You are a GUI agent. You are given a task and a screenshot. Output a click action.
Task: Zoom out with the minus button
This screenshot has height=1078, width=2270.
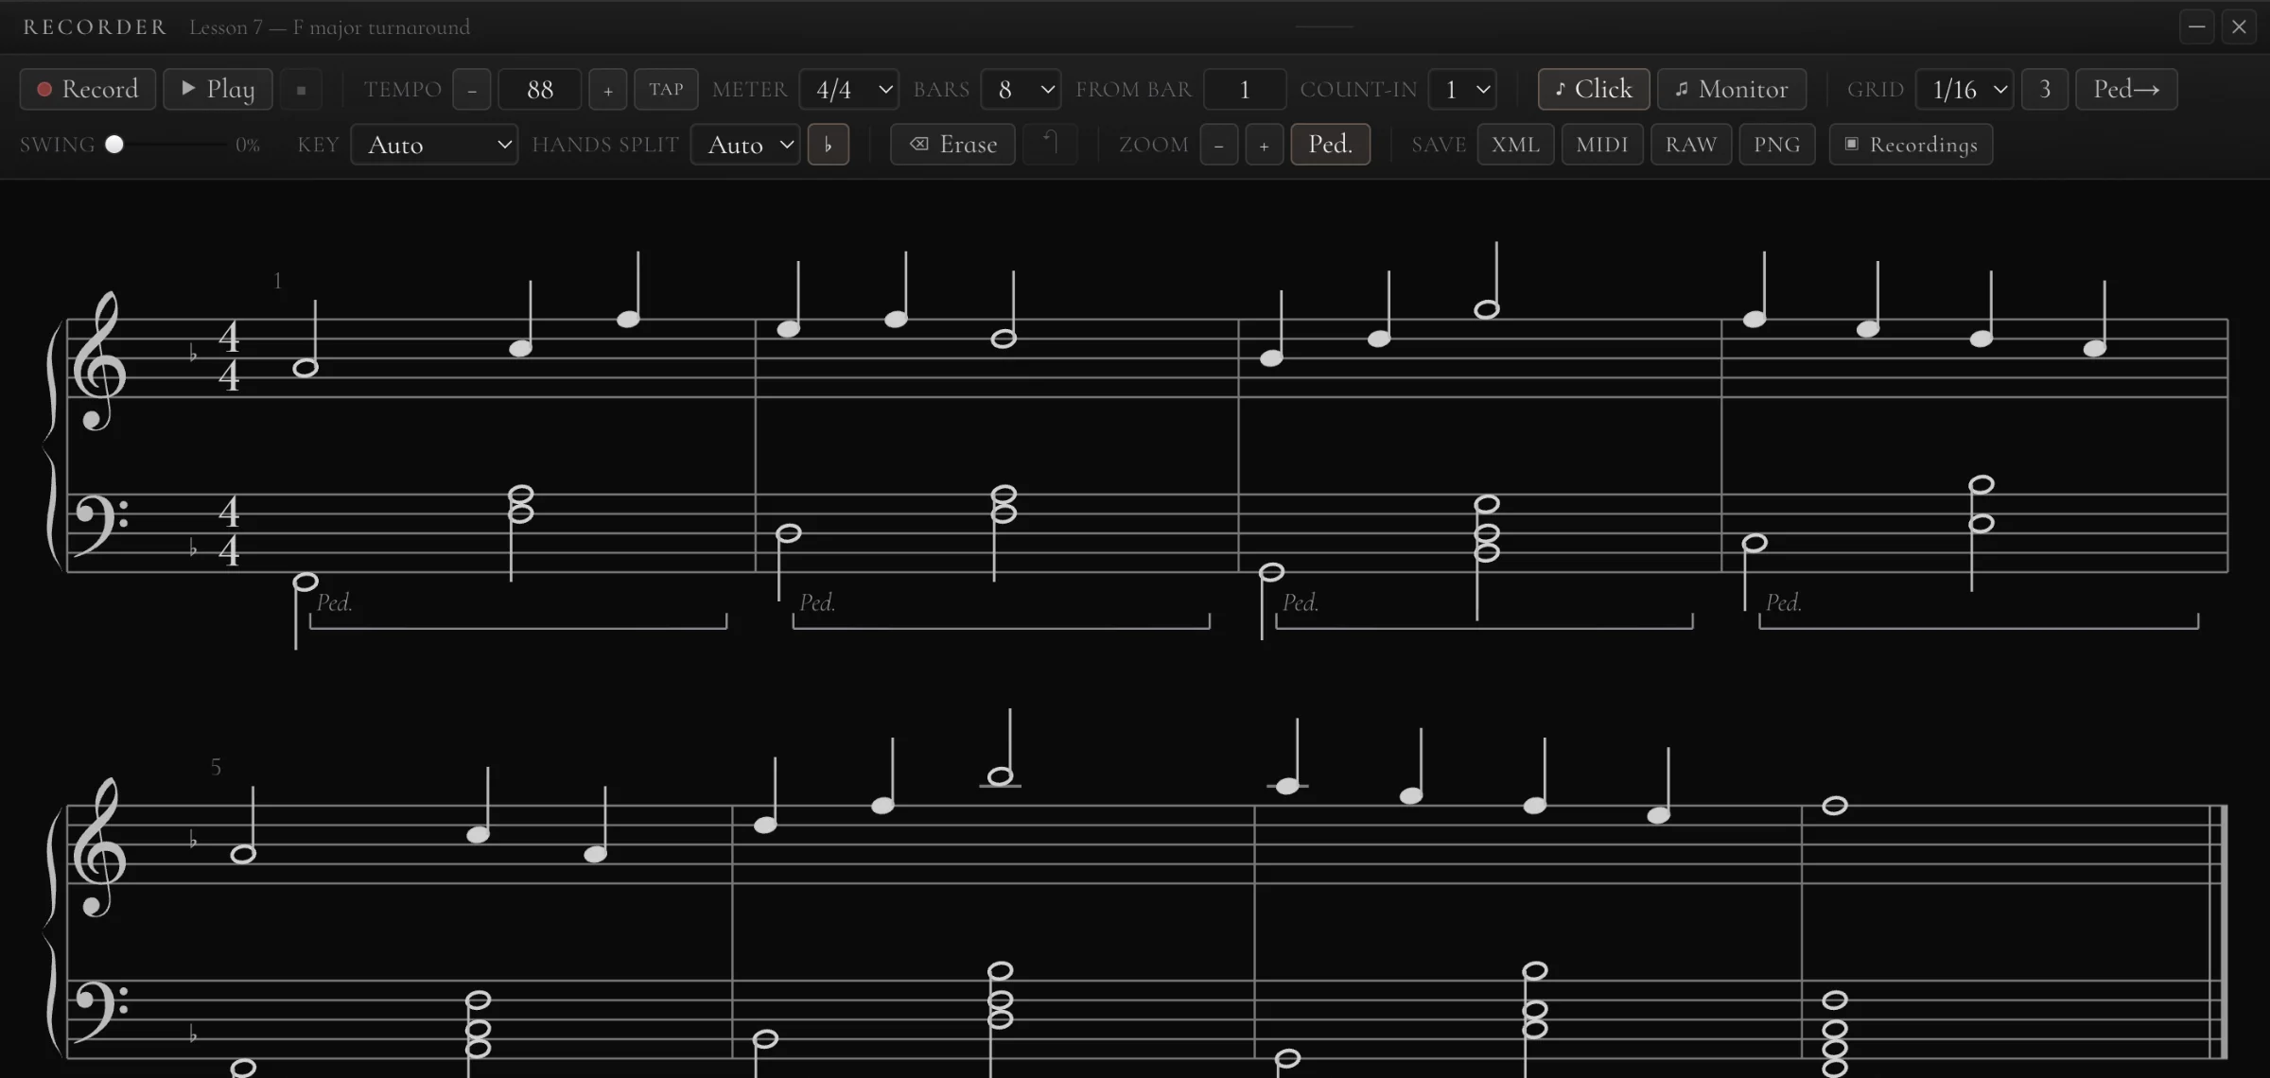[x=1218, y=144]
